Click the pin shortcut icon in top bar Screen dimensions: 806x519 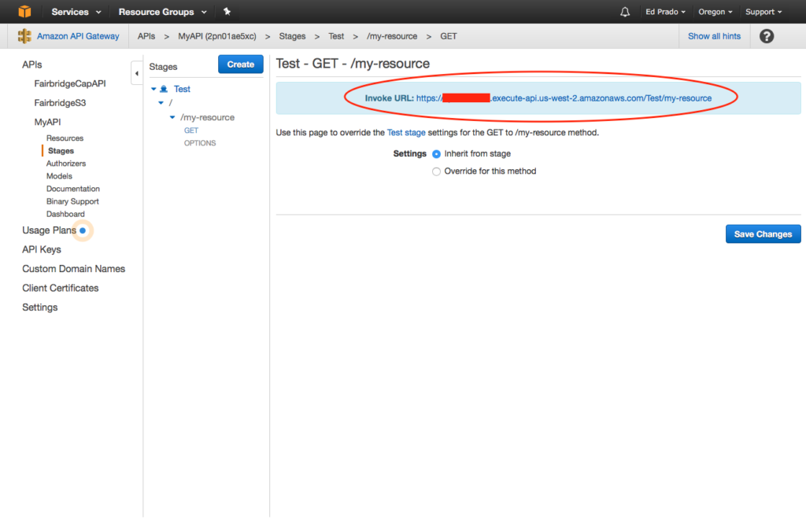[x=227, y=12]
